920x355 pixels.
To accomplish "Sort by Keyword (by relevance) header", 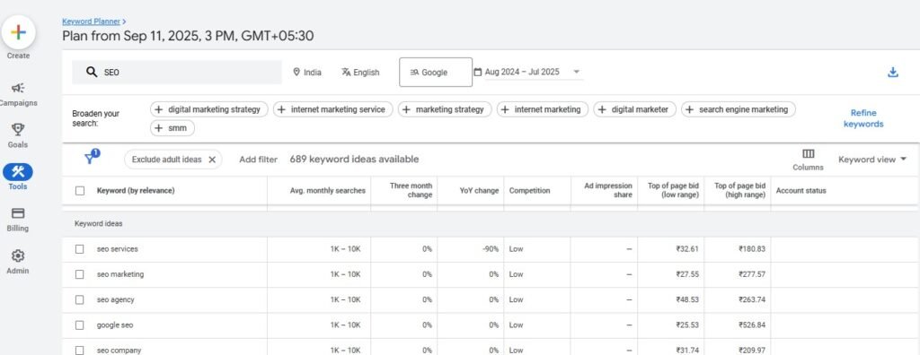I will [136, 191].
